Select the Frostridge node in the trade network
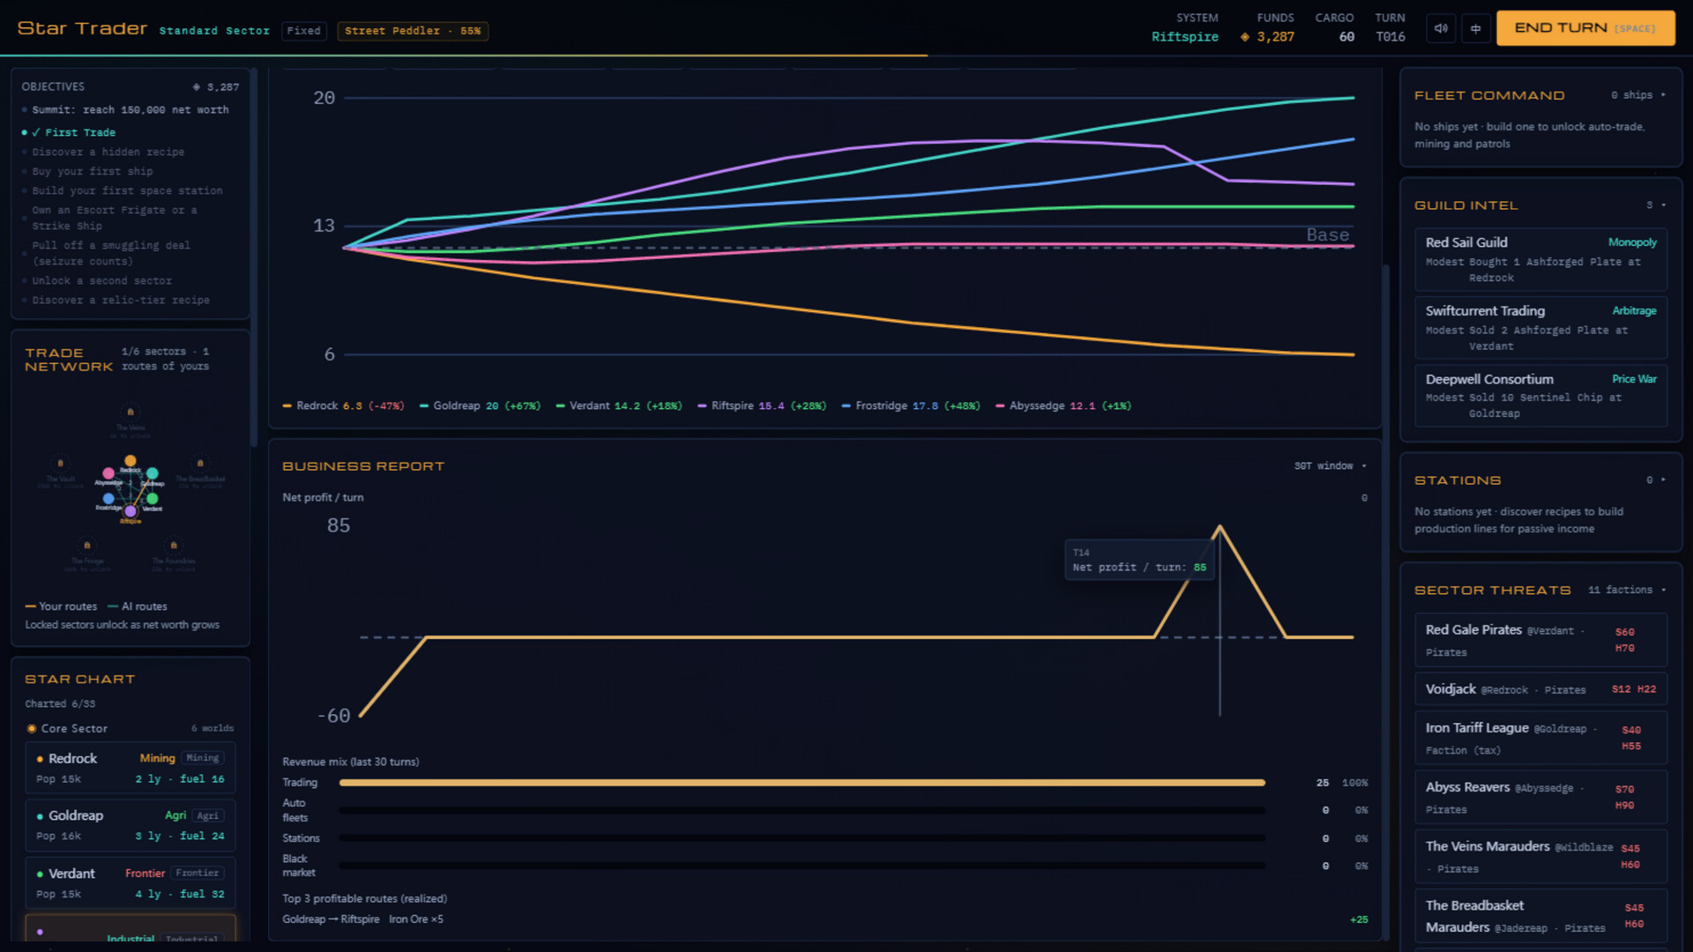Image resolution: width=1693 pixels, height=952 pixels. pyautogui.click(x=108, y=499)
